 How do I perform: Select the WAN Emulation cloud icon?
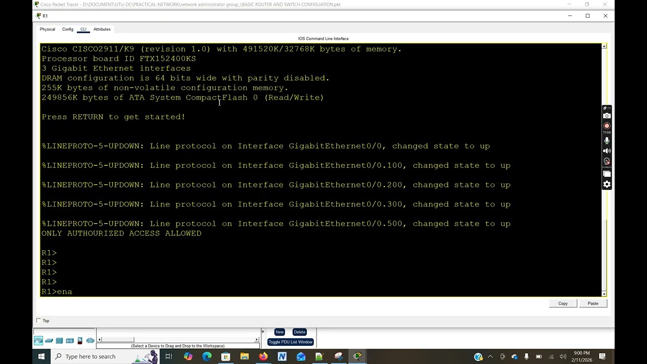point(90,341)
